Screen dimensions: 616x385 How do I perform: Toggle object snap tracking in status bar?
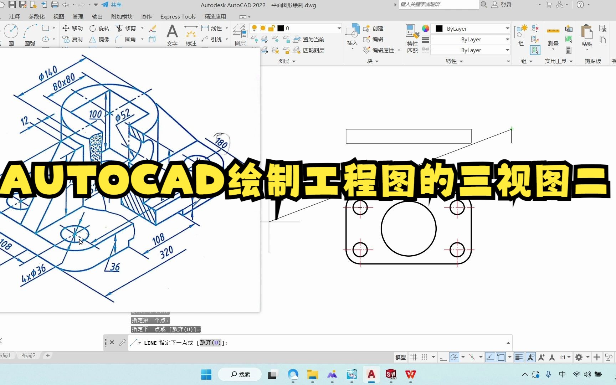490,357
